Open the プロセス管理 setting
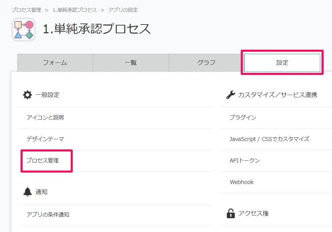 42,160
